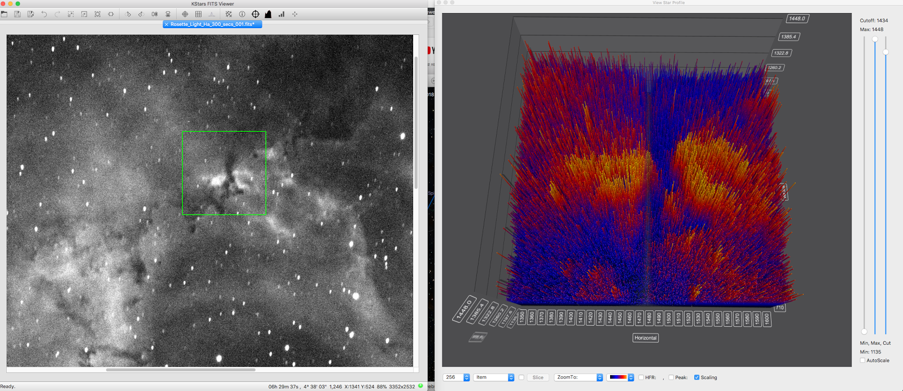
Task: Click the default zoom icon
Action: (98, 14)
